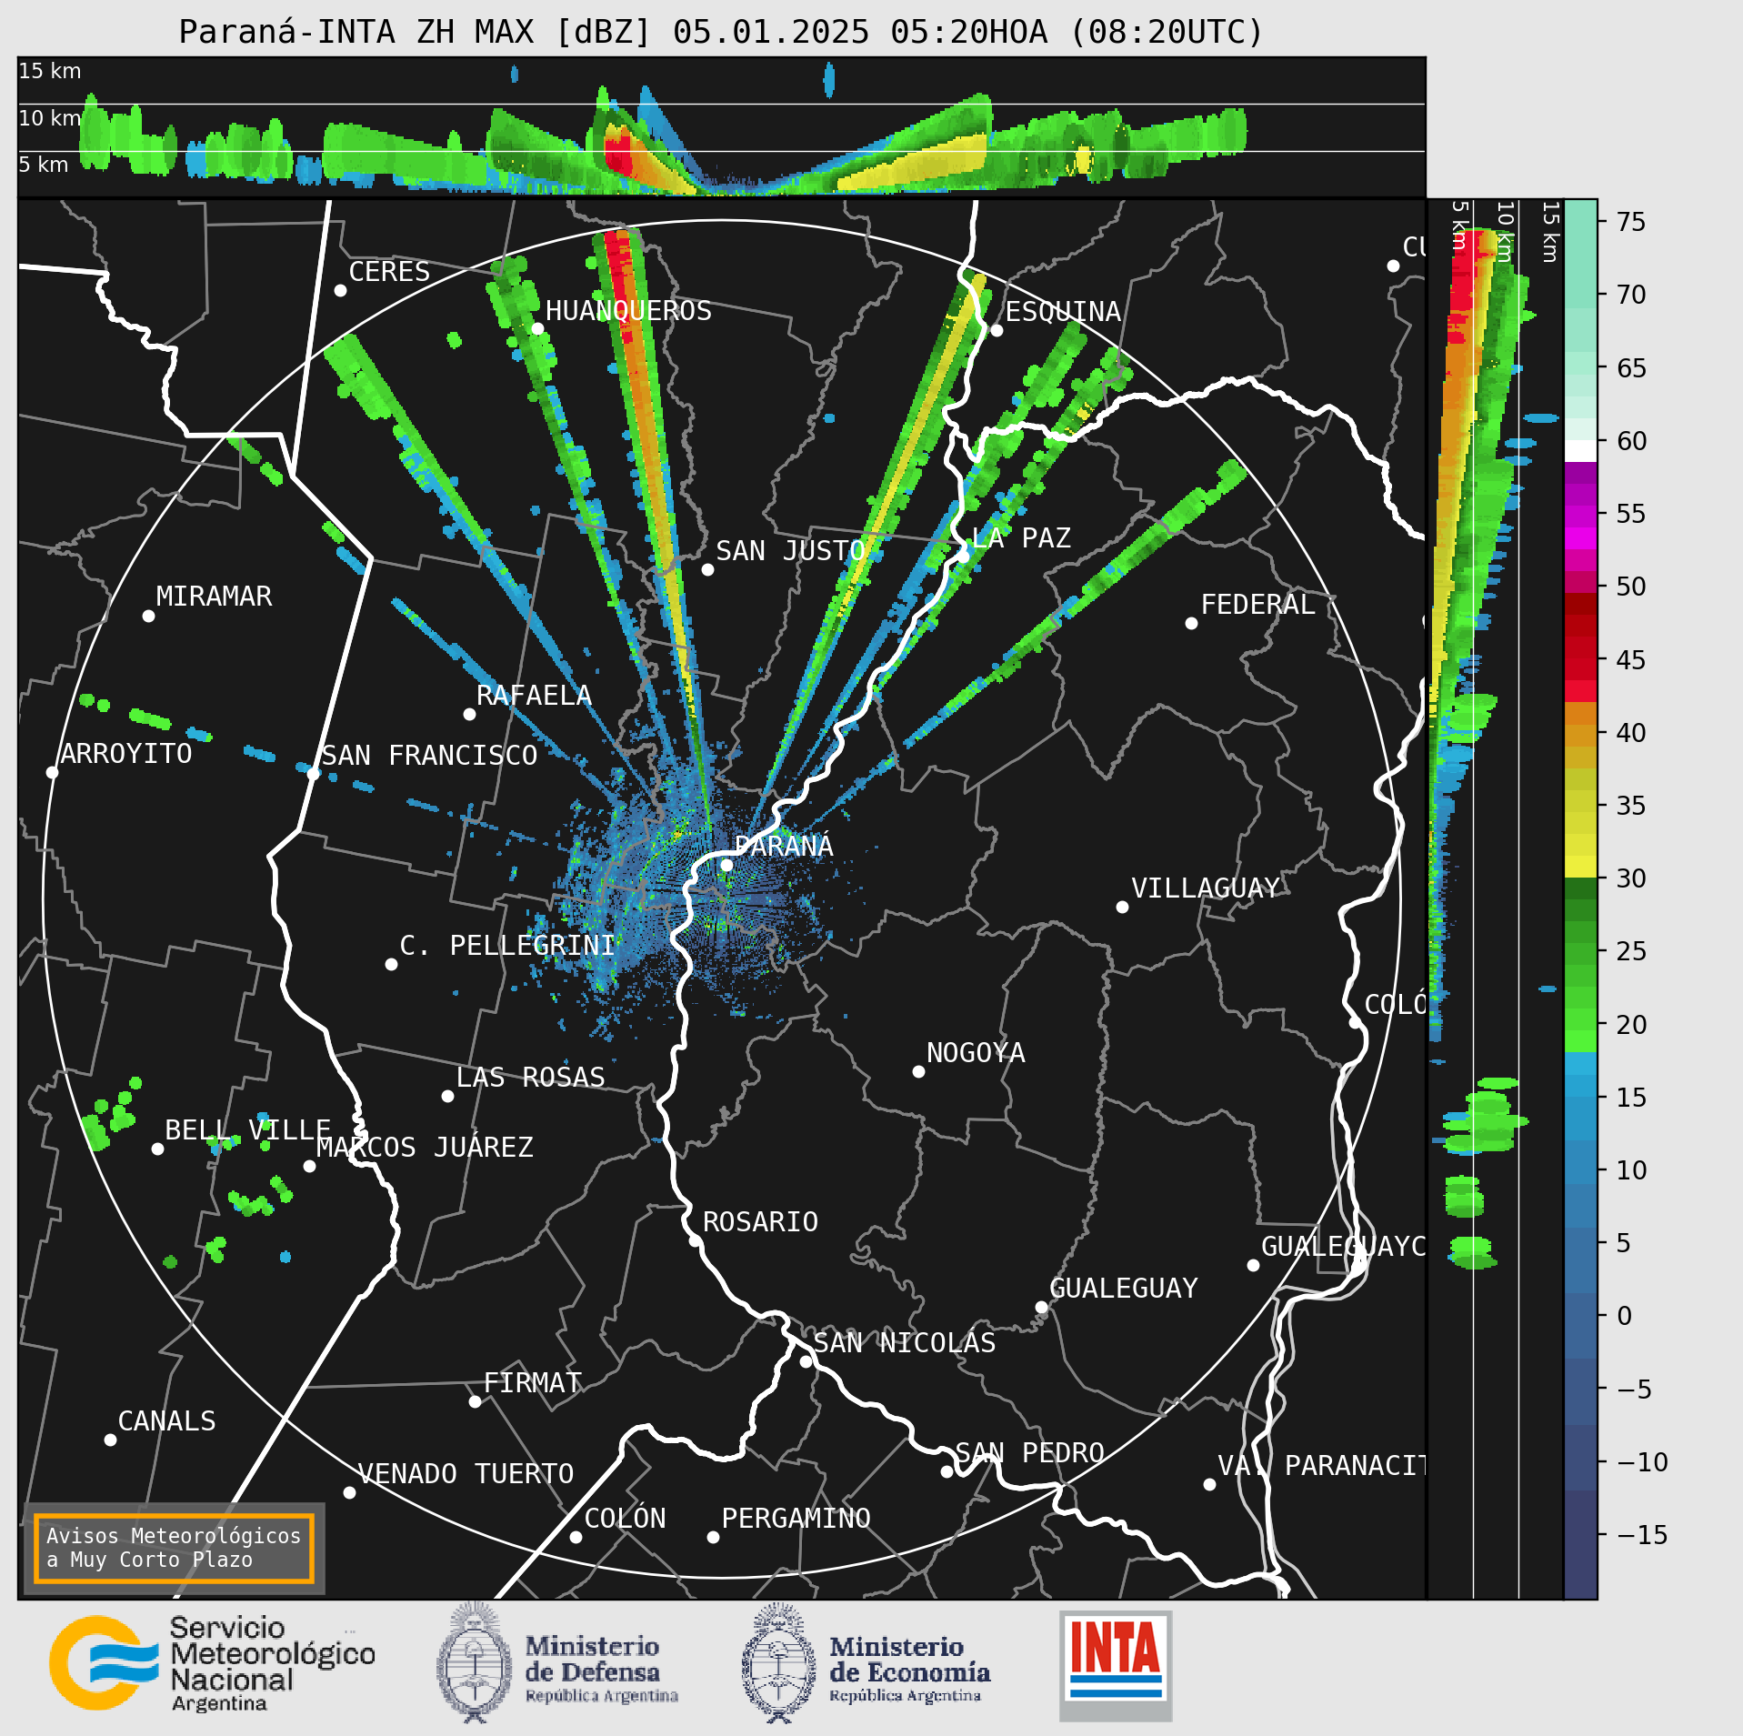Click the 10 km label in the side cross-section
Screen dimensions: 1743x1736
1505,232
